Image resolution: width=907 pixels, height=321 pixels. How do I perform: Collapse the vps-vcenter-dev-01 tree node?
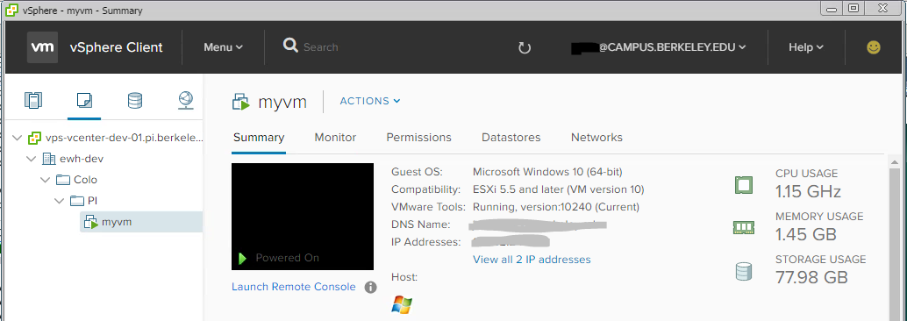(x=18, y=139)
